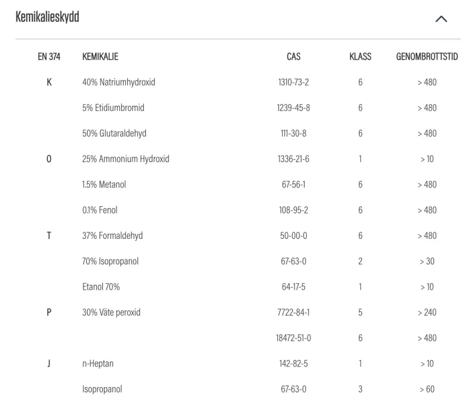Image resolution: width=473 pixels, height=415 pixels.
Task: Click the CAS column header
Action: pyautogui.click(x=293, y=57)
